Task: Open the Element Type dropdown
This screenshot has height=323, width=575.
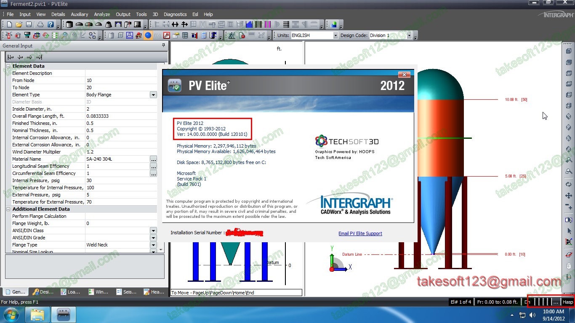Action: [x=153, y=95]
